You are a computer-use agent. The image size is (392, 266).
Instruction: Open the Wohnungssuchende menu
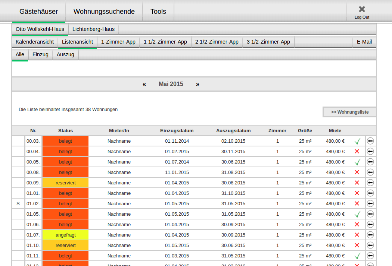click(104, 12)
